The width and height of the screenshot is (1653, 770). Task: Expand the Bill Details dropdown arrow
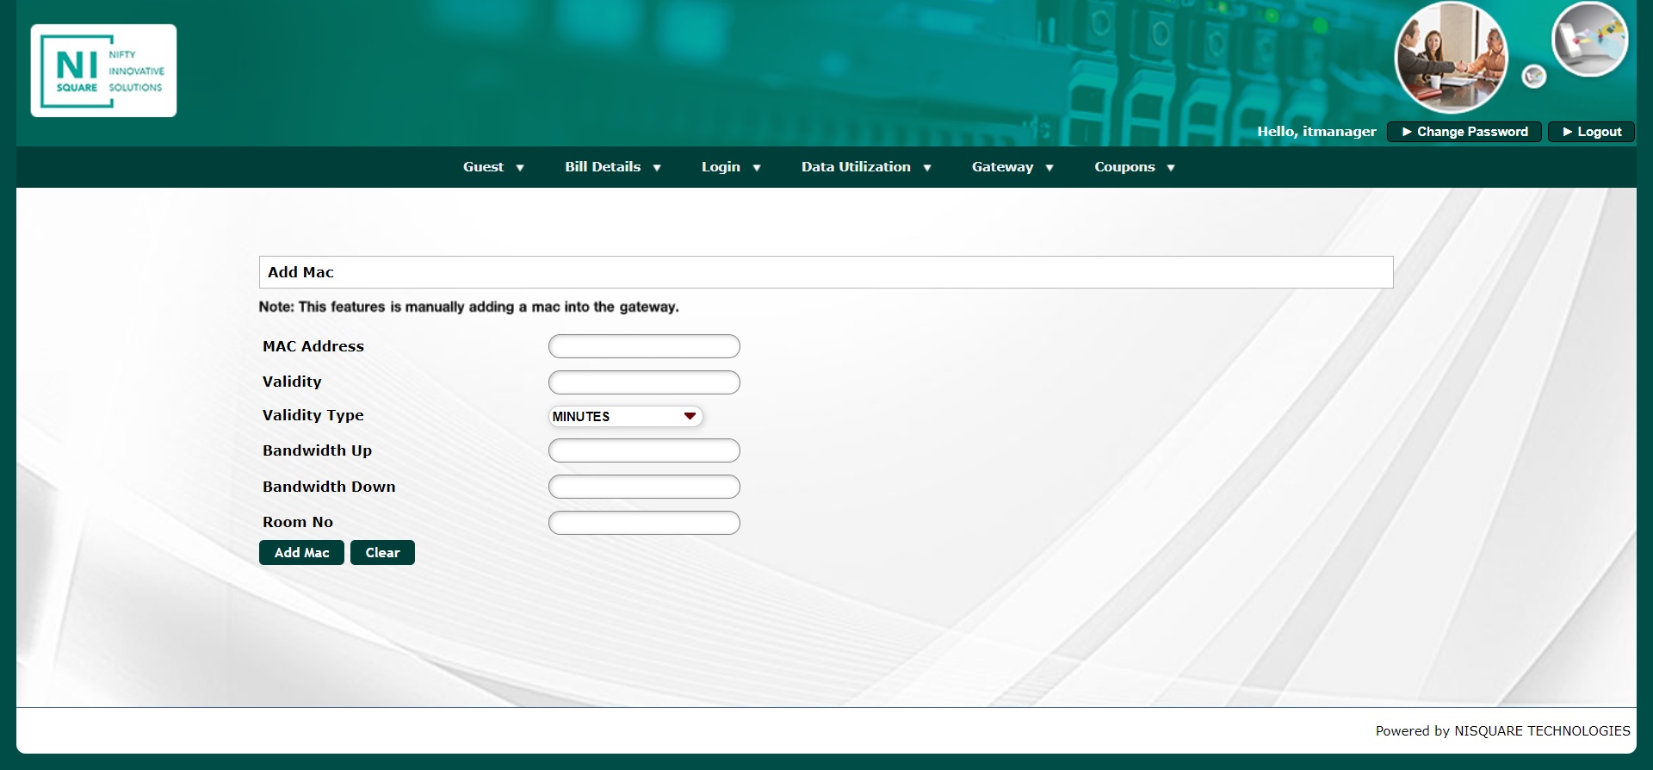(657, 168)
